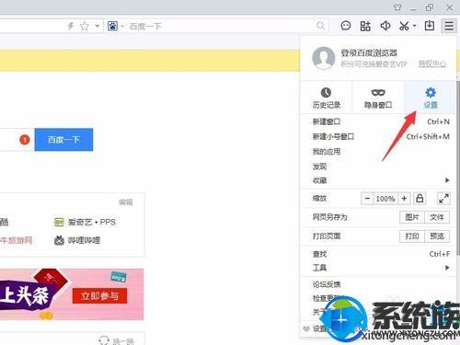Viewport: 460px width, 345px height.
Task: Click 登录百度浏览器 login text
Action: [x=369, y=52]
